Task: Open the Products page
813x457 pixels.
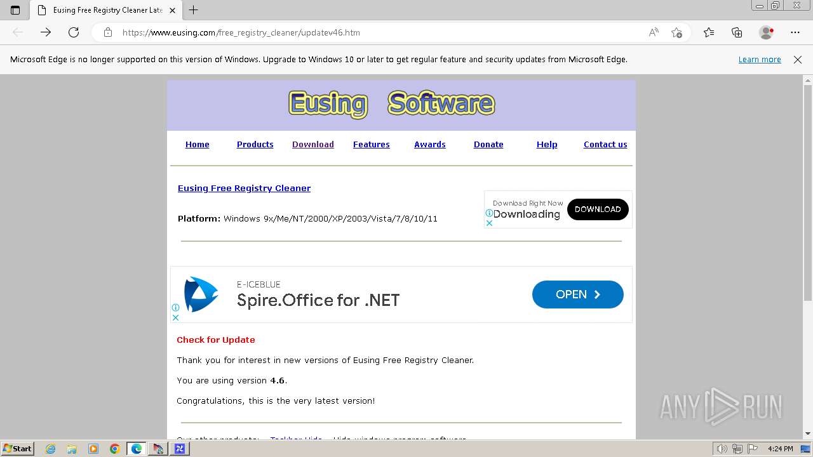Action: [x=255, y=145]
